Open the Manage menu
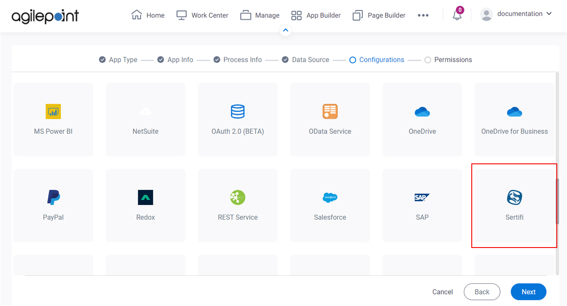The height and width of the screenshot is (306, 567). (x=260, y=15)
